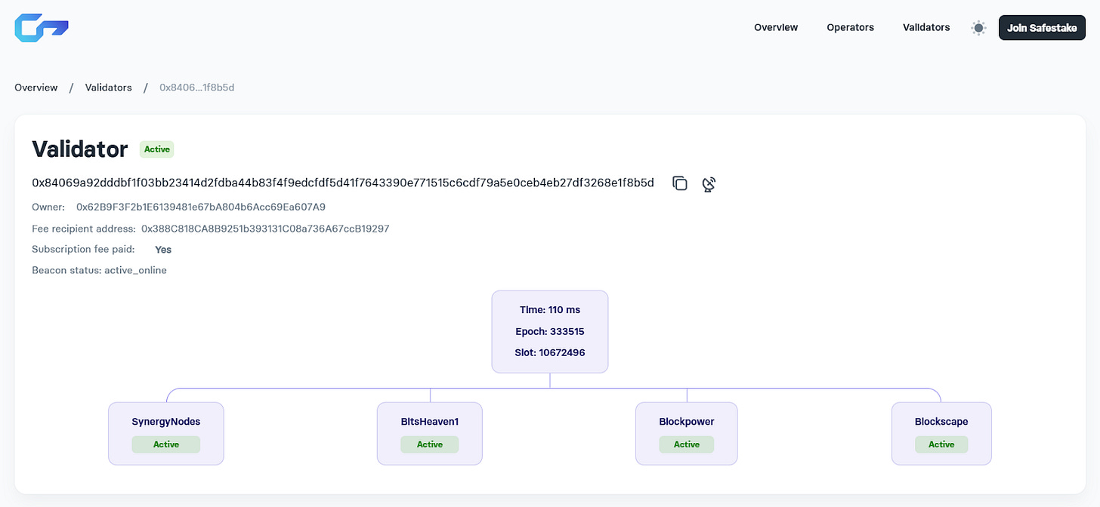Click the green Active badge beside Validator

[x=157, y=149]
